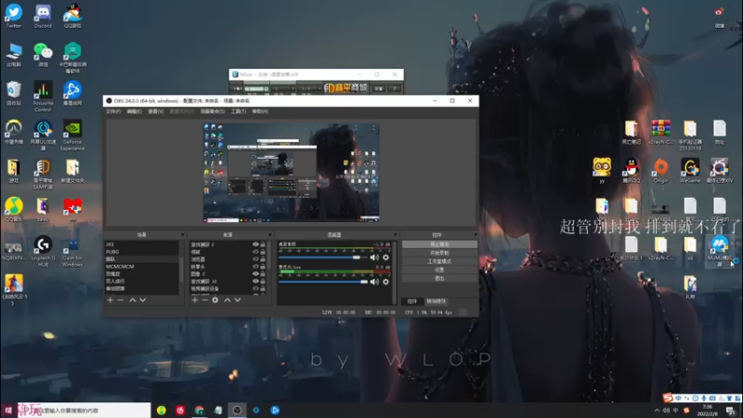This screenshot has height=418, width=743.
Task: Show hidden system tray icons chevron
Action: point(657,411)
